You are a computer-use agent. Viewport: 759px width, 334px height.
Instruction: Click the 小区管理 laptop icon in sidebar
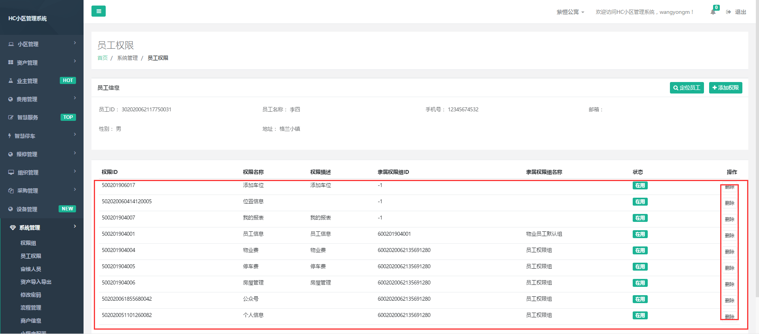point(11,44)
